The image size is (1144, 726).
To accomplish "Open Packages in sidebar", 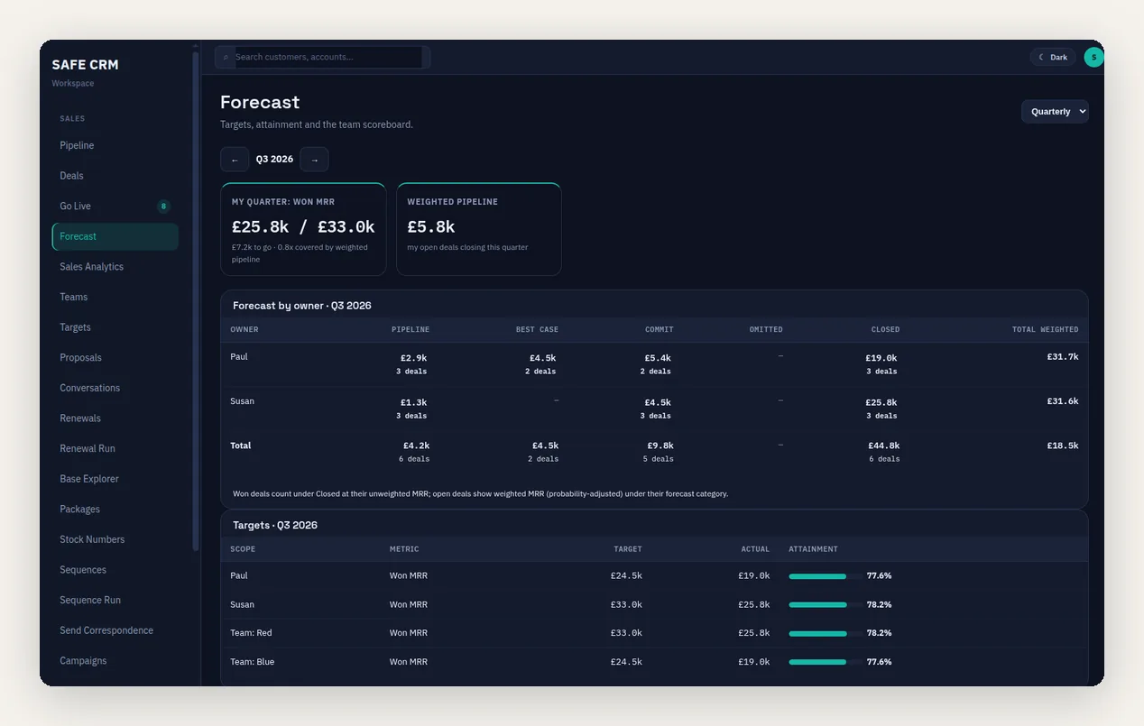I will pyautogui.click(x=115, y=510).
